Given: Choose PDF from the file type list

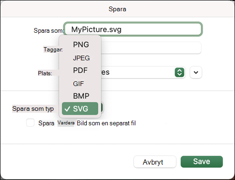Looking at the screenshot, I should 80,71.
